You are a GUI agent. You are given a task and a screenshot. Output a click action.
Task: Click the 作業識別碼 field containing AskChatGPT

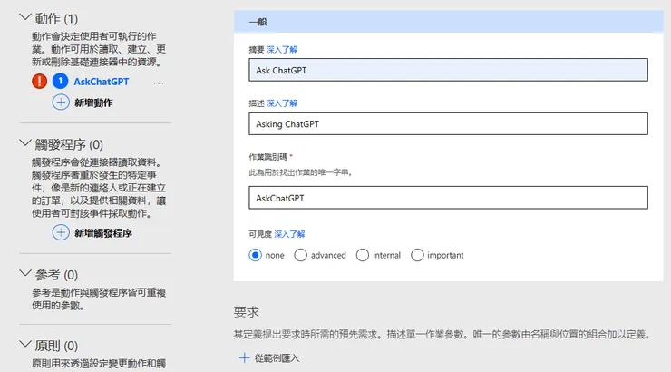tap(448, 198)
